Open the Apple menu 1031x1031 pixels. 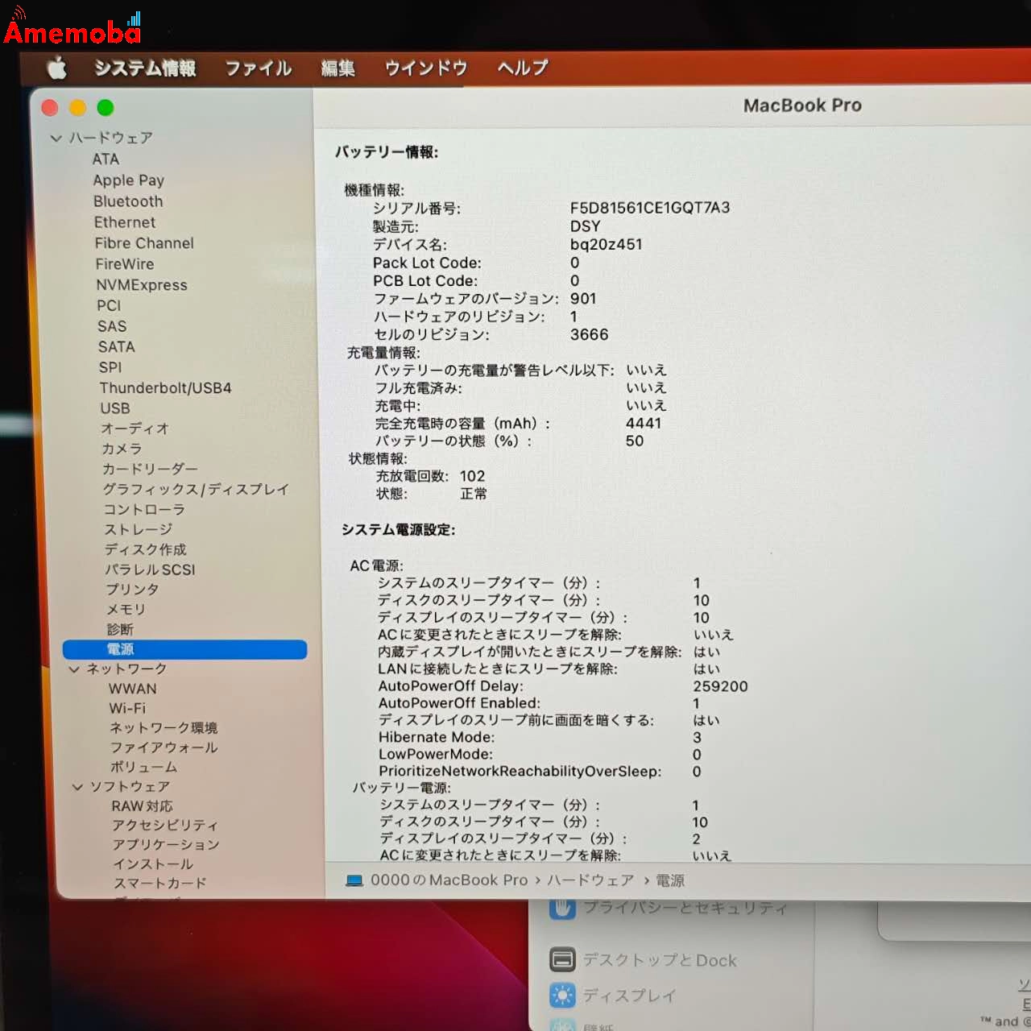56,68
